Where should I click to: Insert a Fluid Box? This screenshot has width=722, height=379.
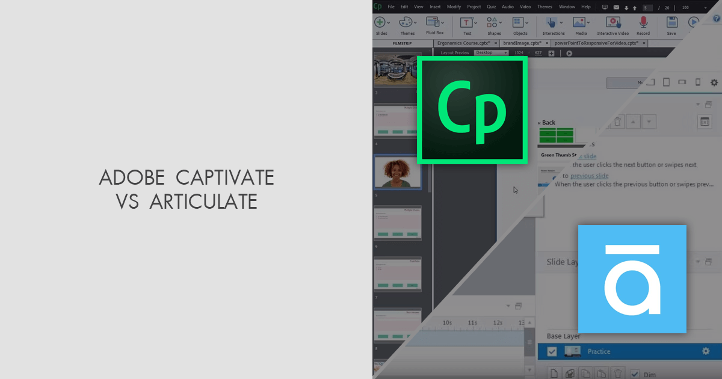[x=432, y=22]
